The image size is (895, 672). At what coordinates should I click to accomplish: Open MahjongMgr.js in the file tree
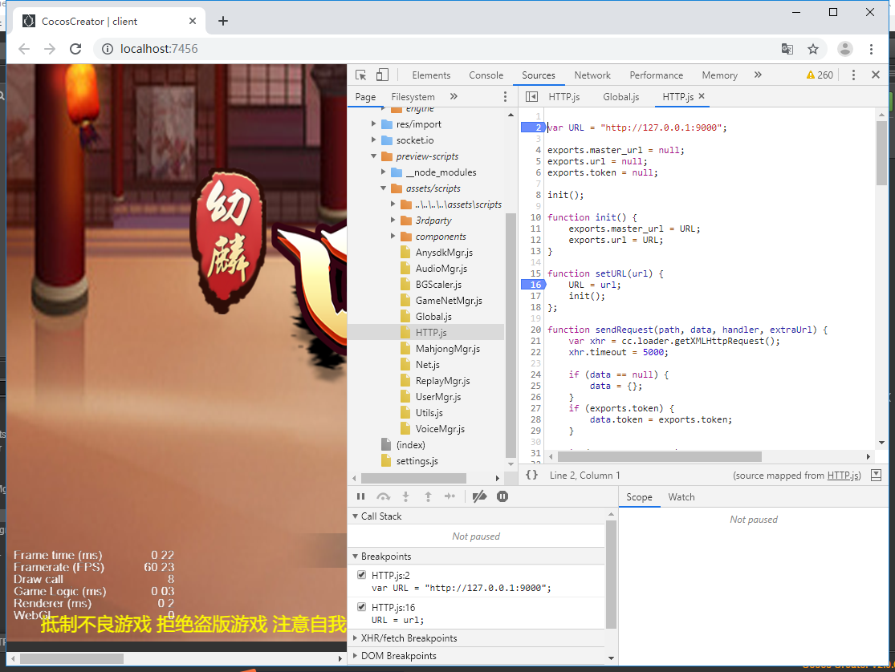448,349
